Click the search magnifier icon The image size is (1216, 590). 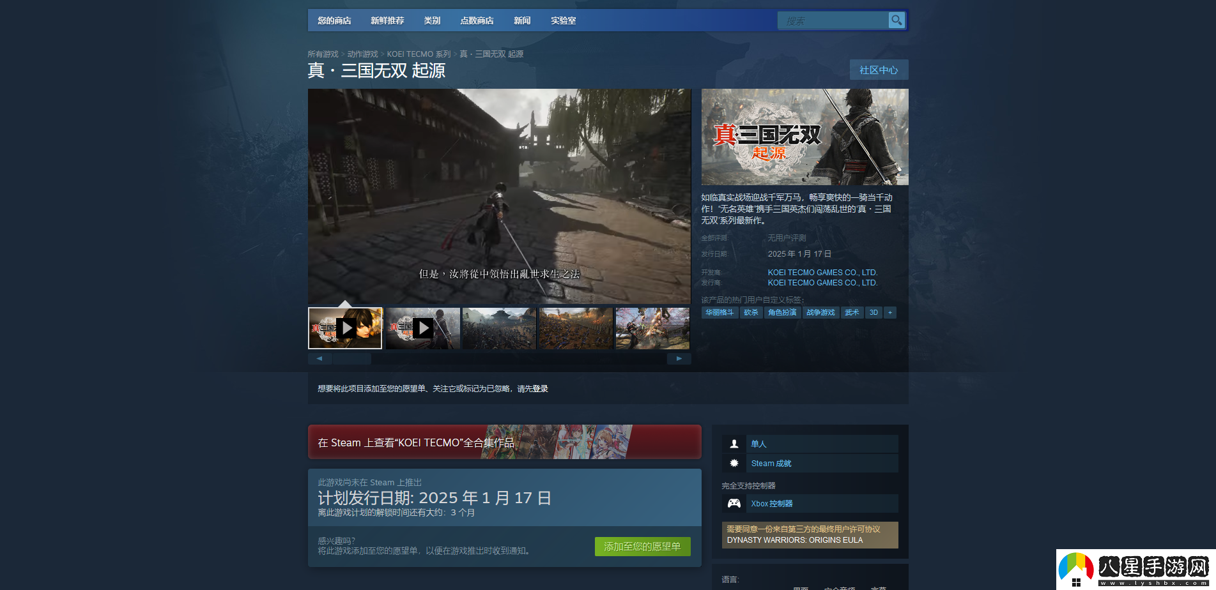(x=897, y=20)
